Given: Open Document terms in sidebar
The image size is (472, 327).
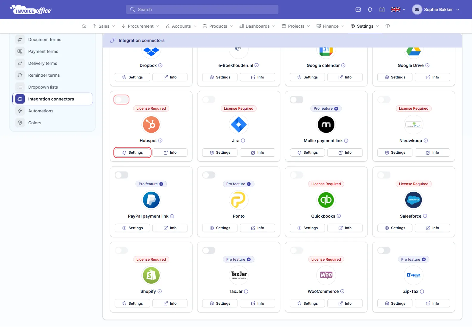Looking at the screenshot, I should [52, 40].
